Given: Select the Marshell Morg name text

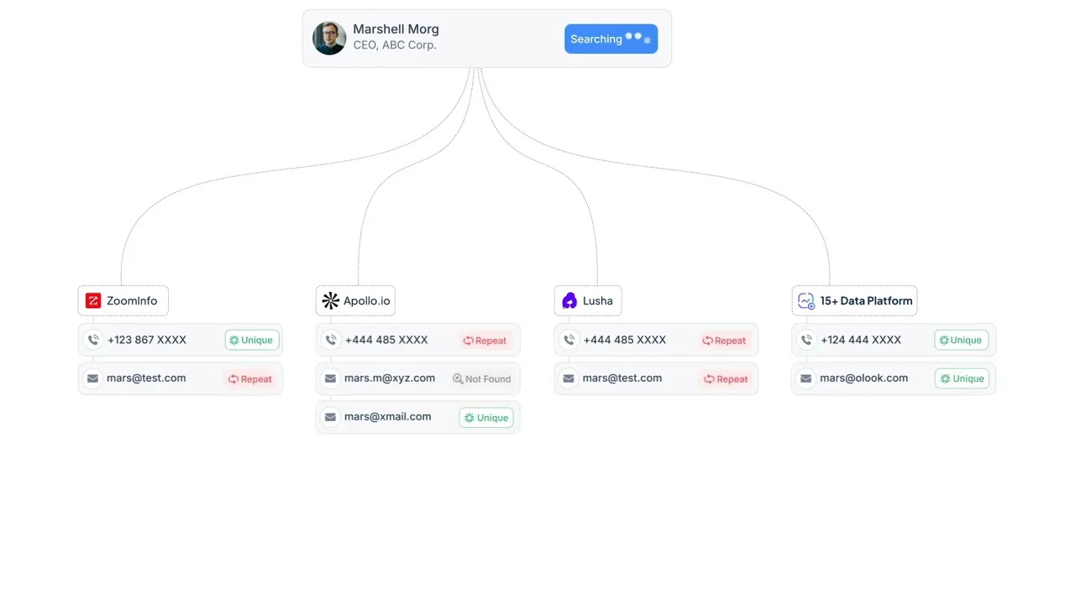Looking at the screenshot, I should coord(396,29).
